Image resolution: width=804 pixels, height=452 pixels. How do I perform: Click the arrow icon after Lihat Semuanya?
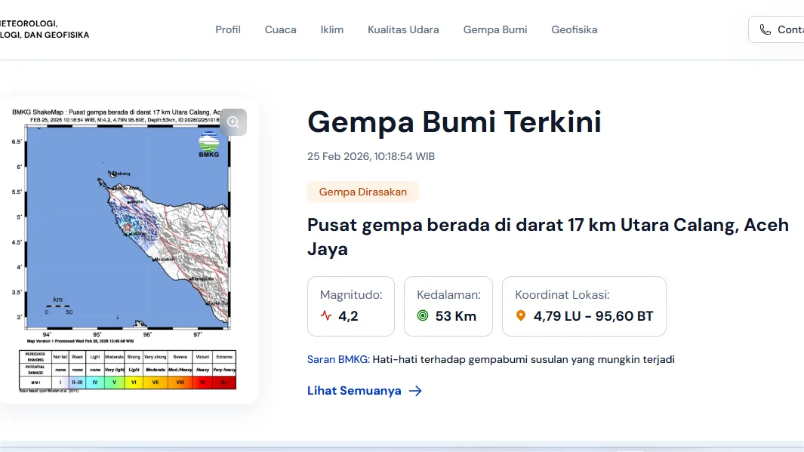coord(415,391)
